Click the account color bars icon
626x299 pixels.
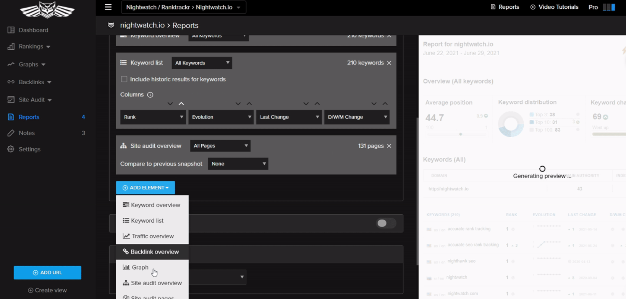609,7
